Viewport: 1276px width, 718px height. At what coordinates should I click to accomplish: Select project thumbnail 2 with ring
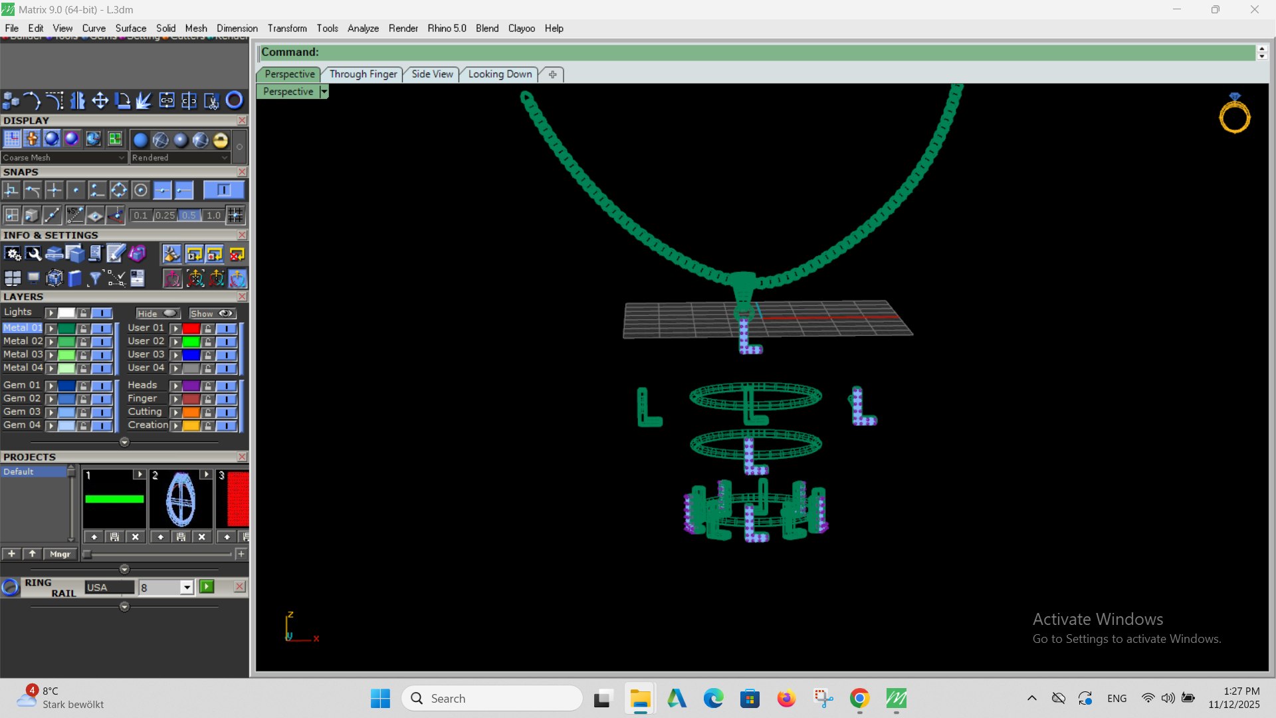(181, 499)
